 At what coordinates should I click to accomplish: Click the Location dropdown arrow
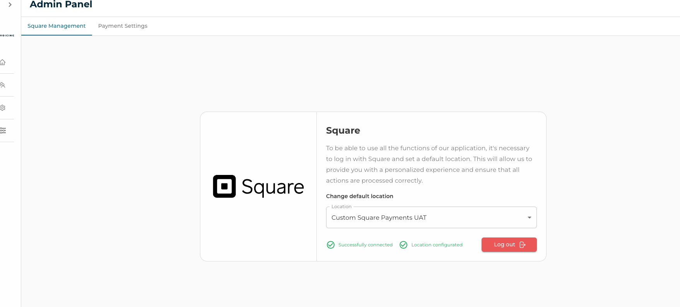click(529, 218)
